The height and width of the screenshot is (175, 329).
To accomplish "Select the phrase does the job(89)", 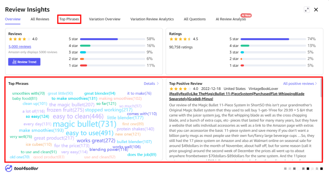I will click(x=142, y=155).
